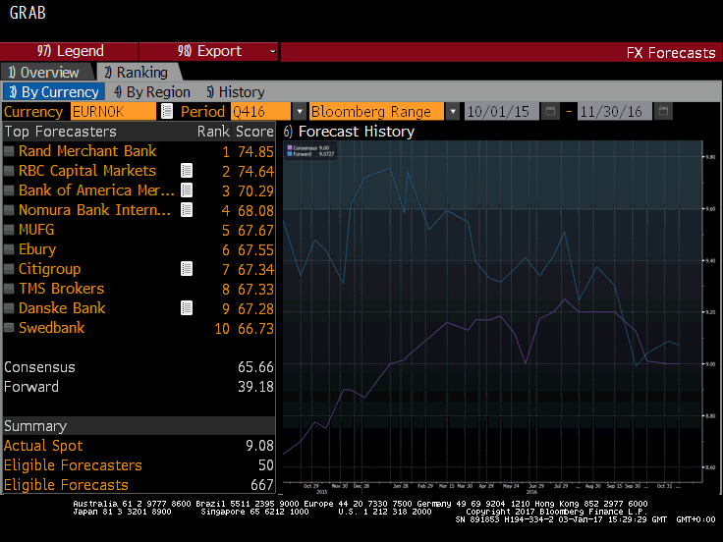
Task: Open the Ebury forecaster link
Action: pyautogui.click(x=37, y=249)
